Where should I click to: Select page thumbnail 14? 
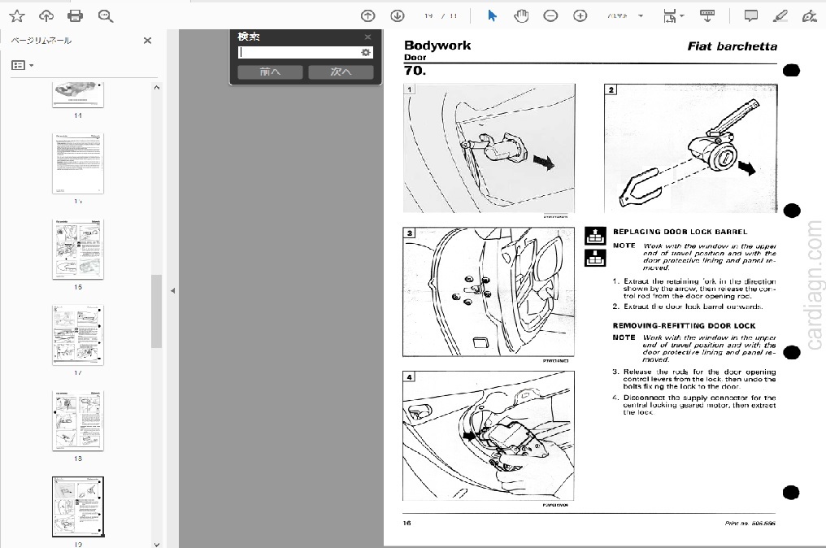pos(78,95)
